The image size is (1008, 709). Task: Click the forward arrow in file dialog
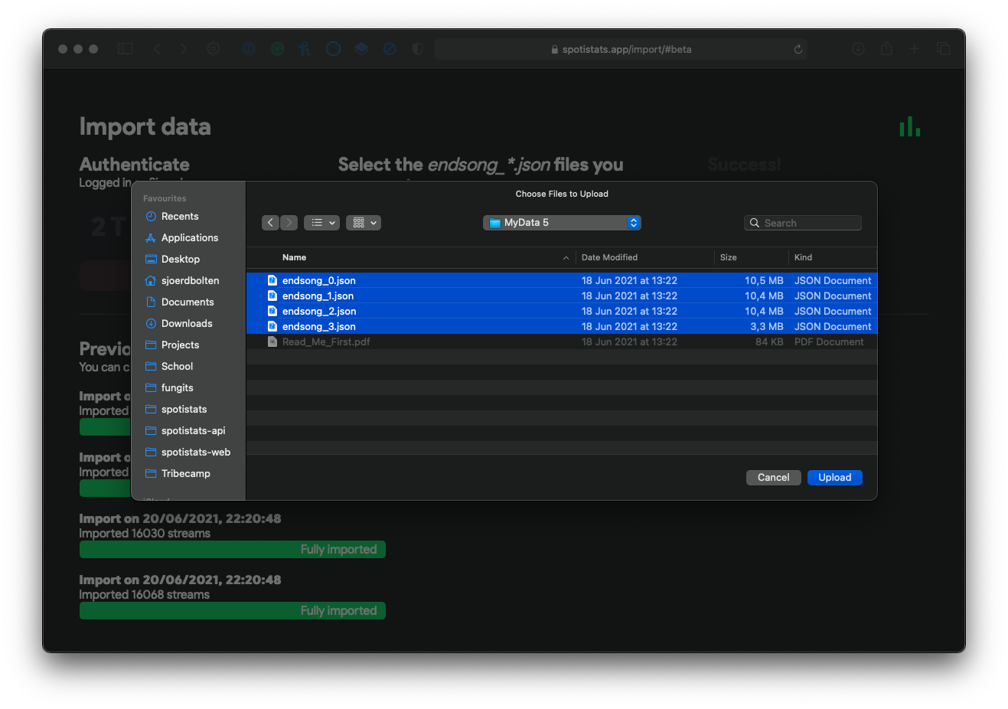point(289,223)
